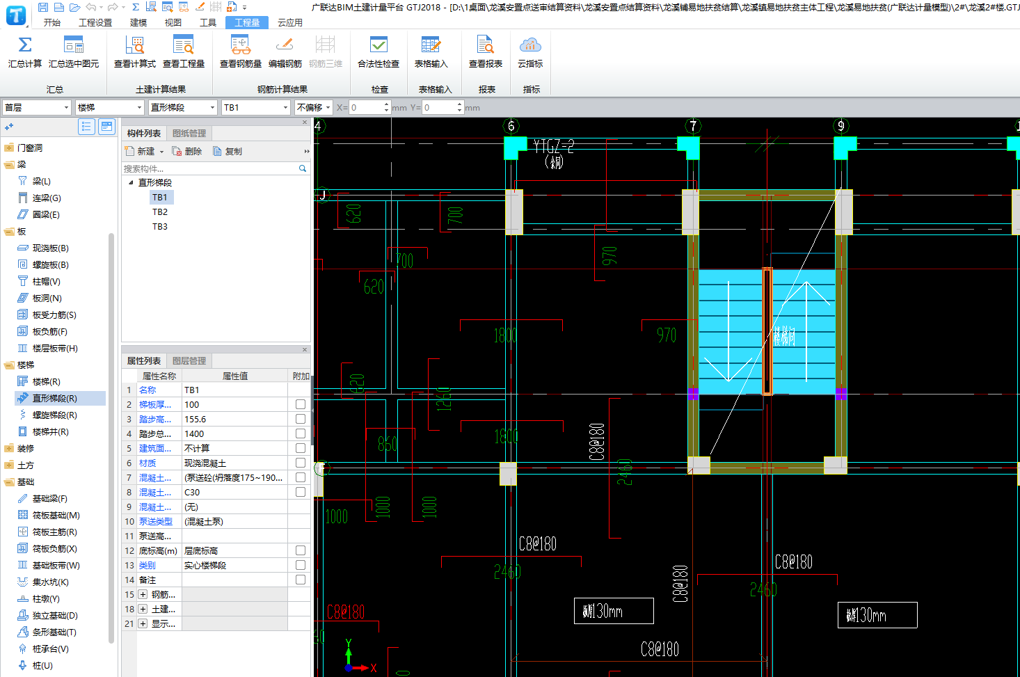
Task: Open the quick access toolbar customize arrow
Action: coord(244,8)
